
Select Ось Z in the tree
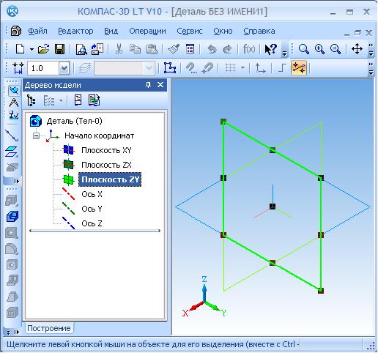[92, 223]
